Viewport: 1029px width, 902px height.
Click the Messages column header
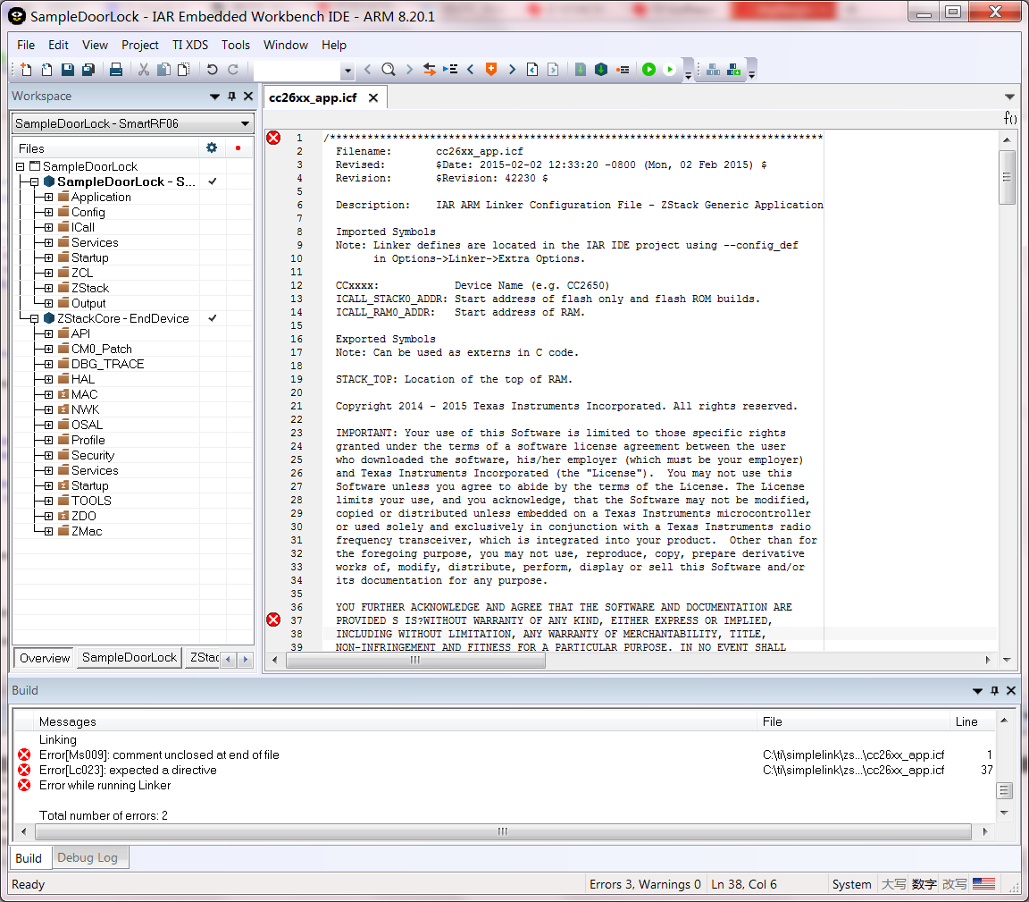pyautogui.click(x=68, y=721)
